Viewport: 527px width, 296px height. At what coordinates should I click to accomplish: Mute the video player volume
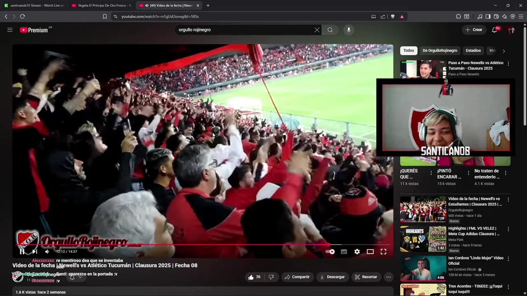(47, 252)
